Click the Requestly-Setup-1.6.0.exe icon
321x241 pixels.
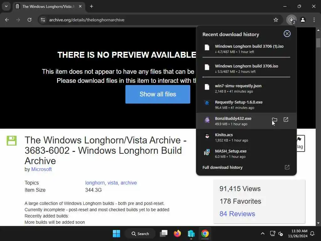click(x=207, y=103)
